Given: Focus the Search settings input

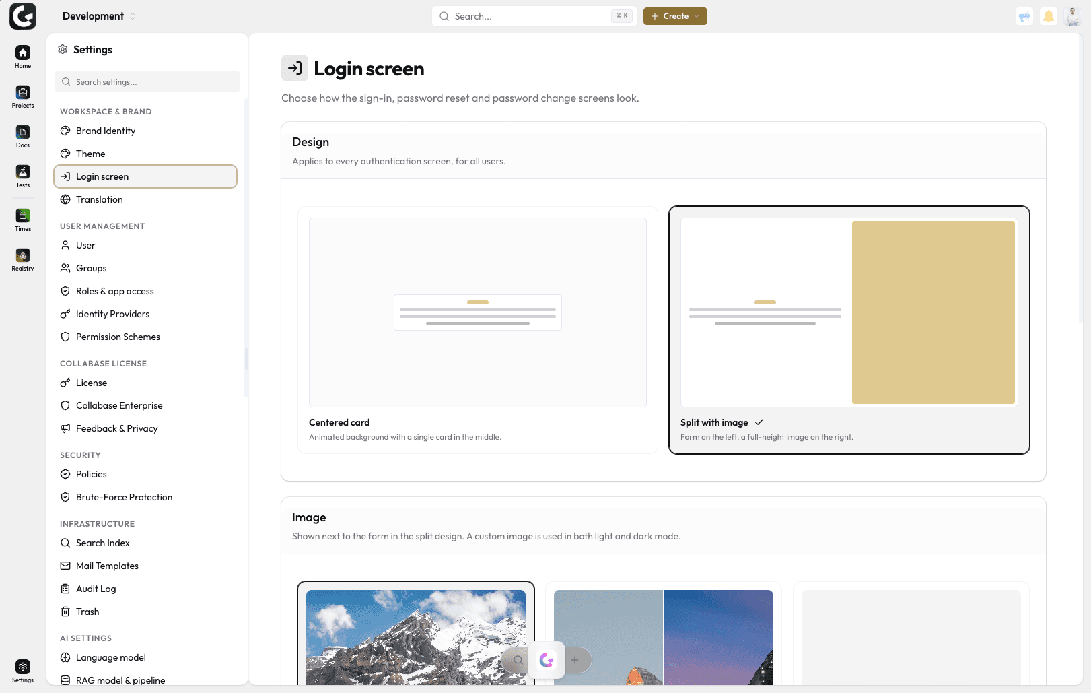Looking at the screenshot, I should pyautogui.click(x=147, y=81).
